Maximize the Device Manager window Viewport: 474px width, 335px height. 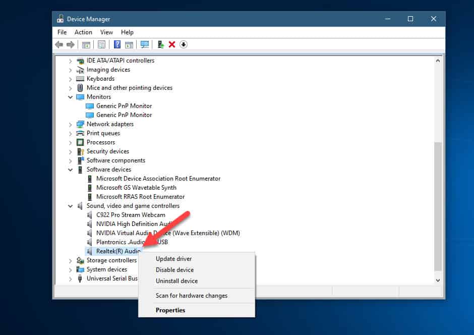point(410,19)
